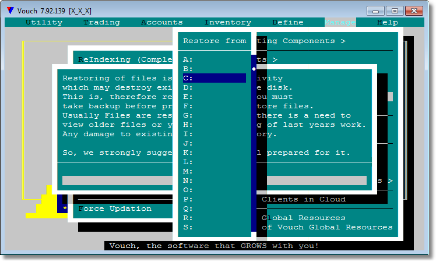Viewport: 436px width, 262px height.
Task: Select drive D: in Restore from list
Action: [x=215, y=87]
